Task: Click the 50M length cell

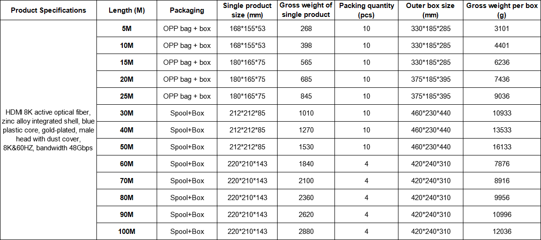Action: [127, 147]
